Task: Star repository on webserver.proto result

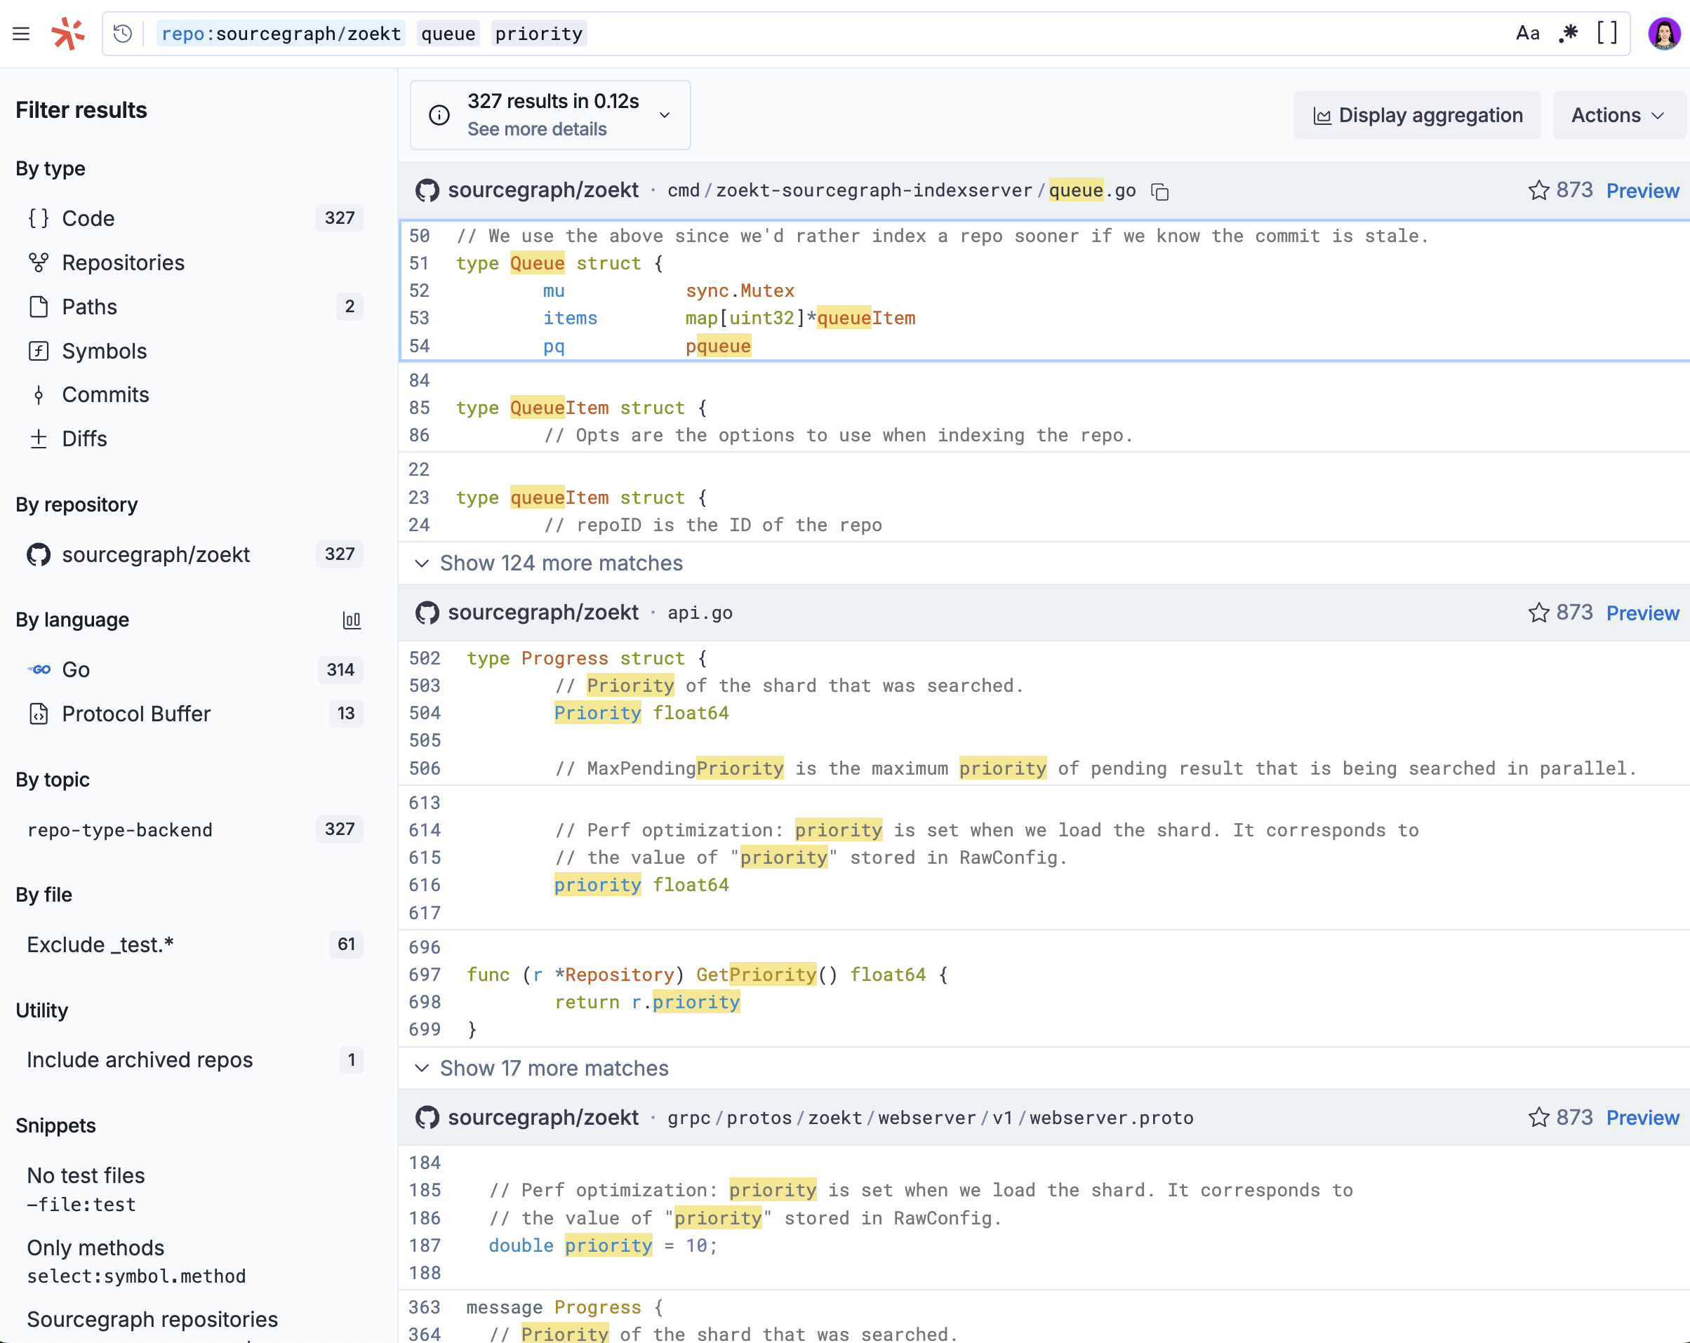Action: tap(1538, 1117)
